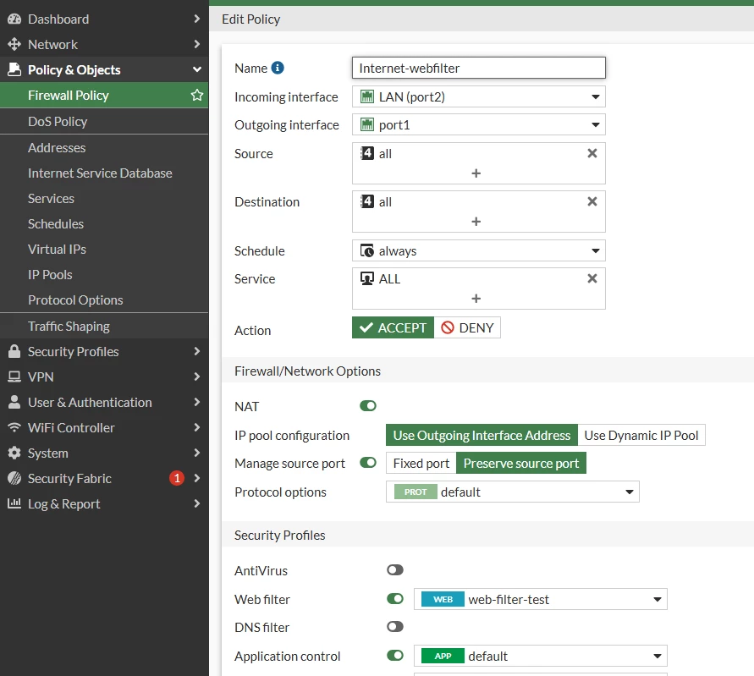Click the System gear icon
Screen dimensions: 754x676
[x=14, y=453]
